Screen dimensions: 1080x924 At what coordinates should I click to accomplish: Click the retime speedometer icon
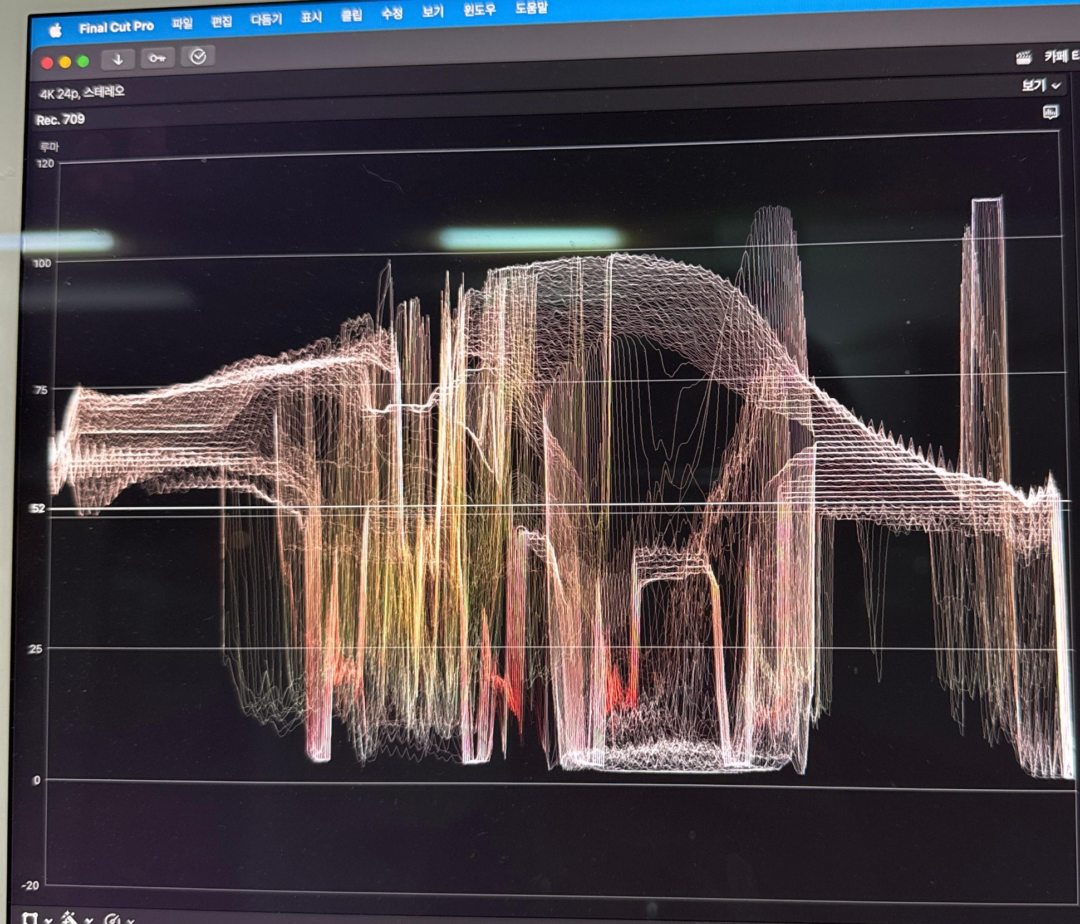pyautogui.click(x=113, y=919)
